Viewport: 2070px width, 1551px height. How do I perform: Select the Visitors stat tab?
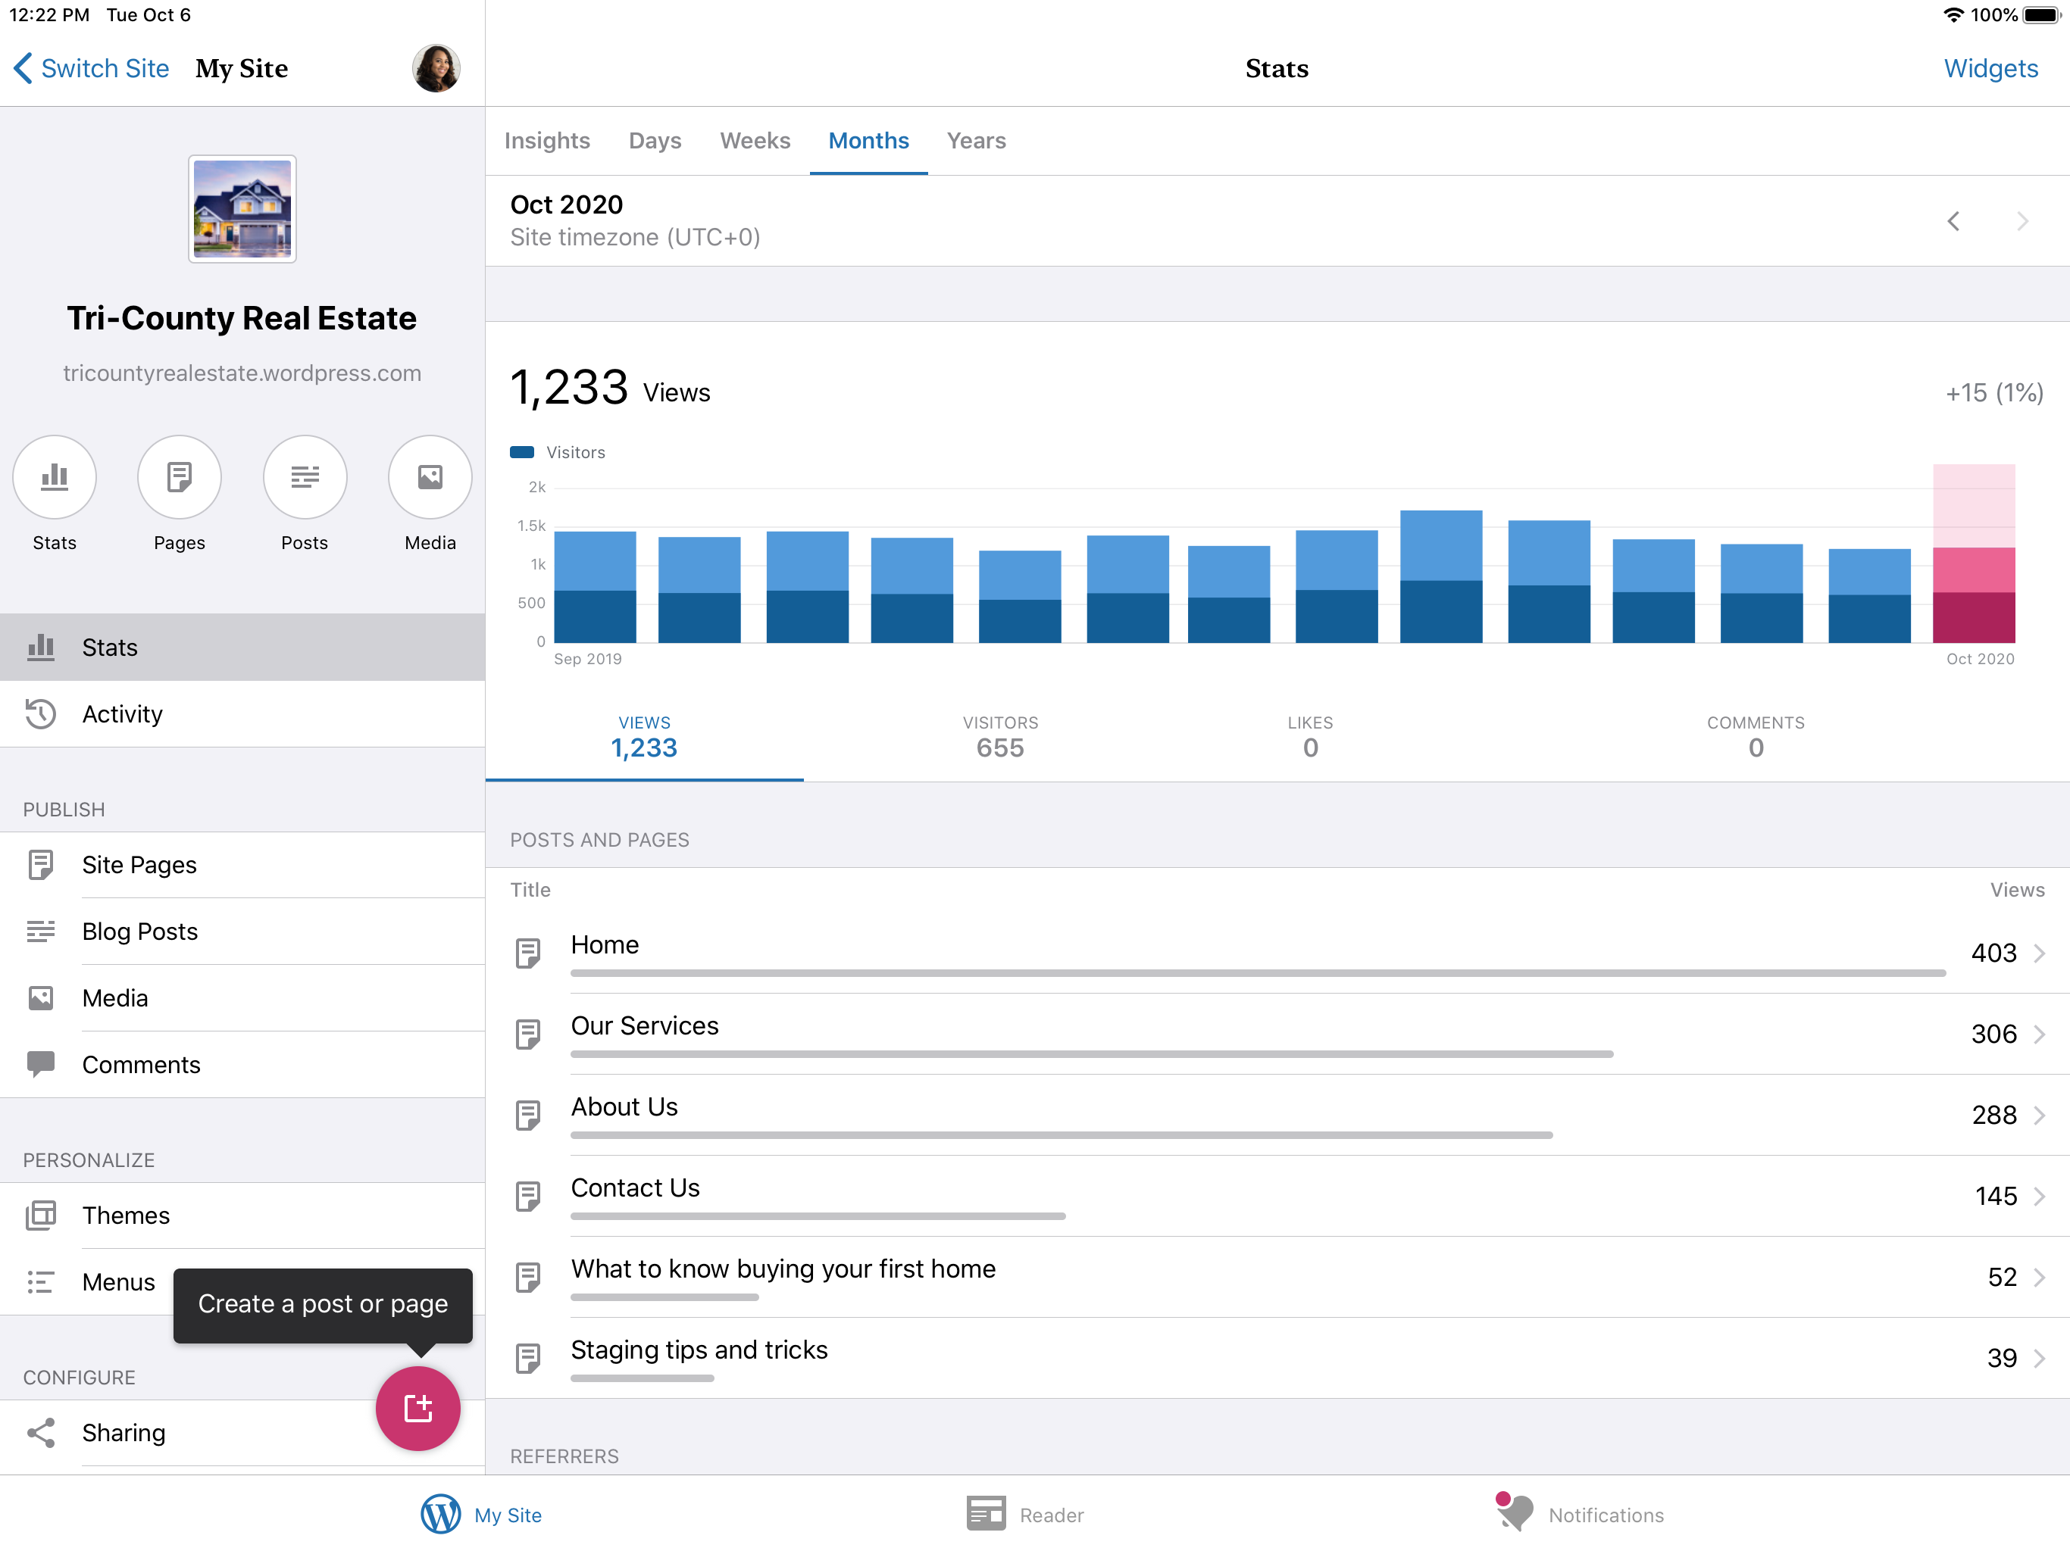click(999, 737)
